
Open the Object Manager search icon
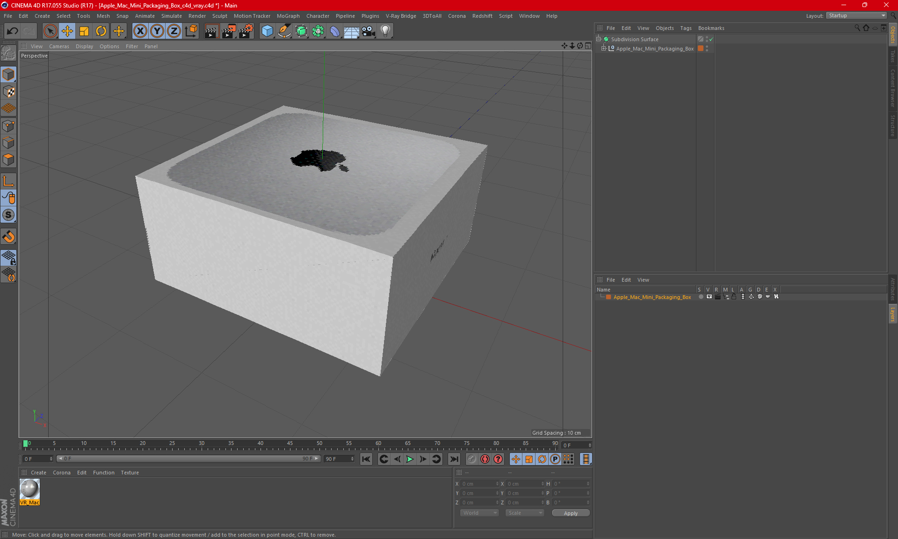tap(857, 28)
